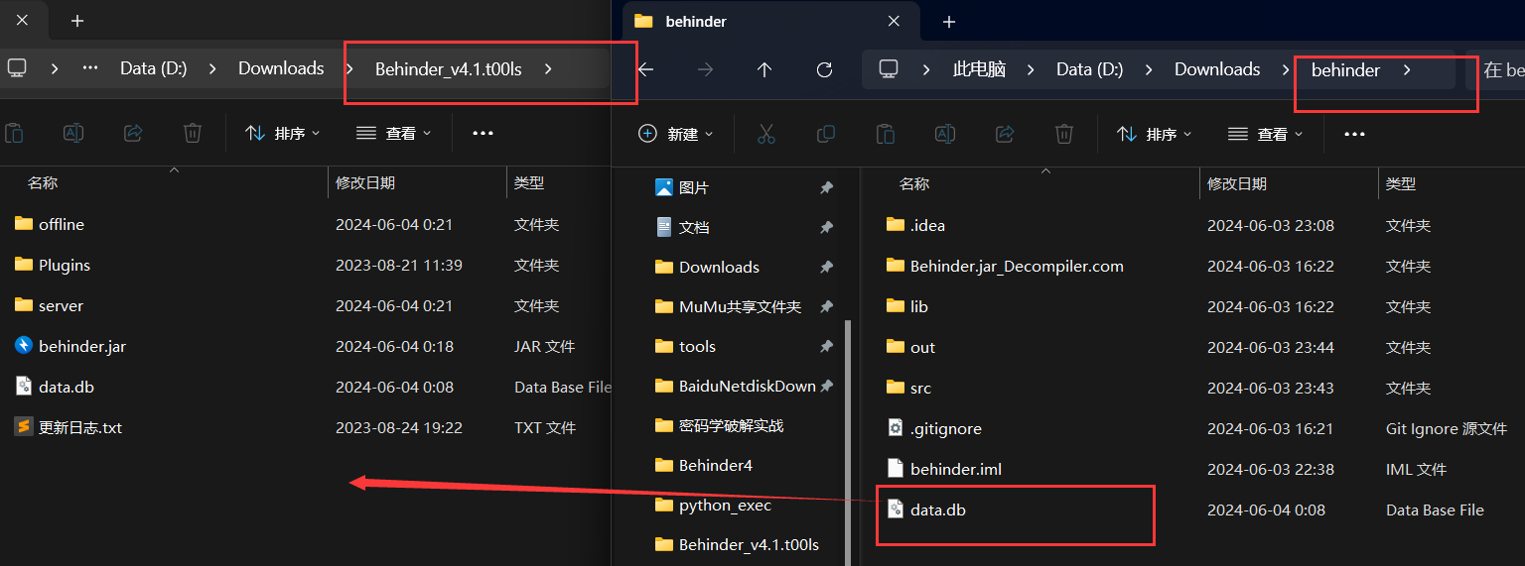Click the share icon in left window toolbar
The image size is (1525, 566).
(133, 133)
